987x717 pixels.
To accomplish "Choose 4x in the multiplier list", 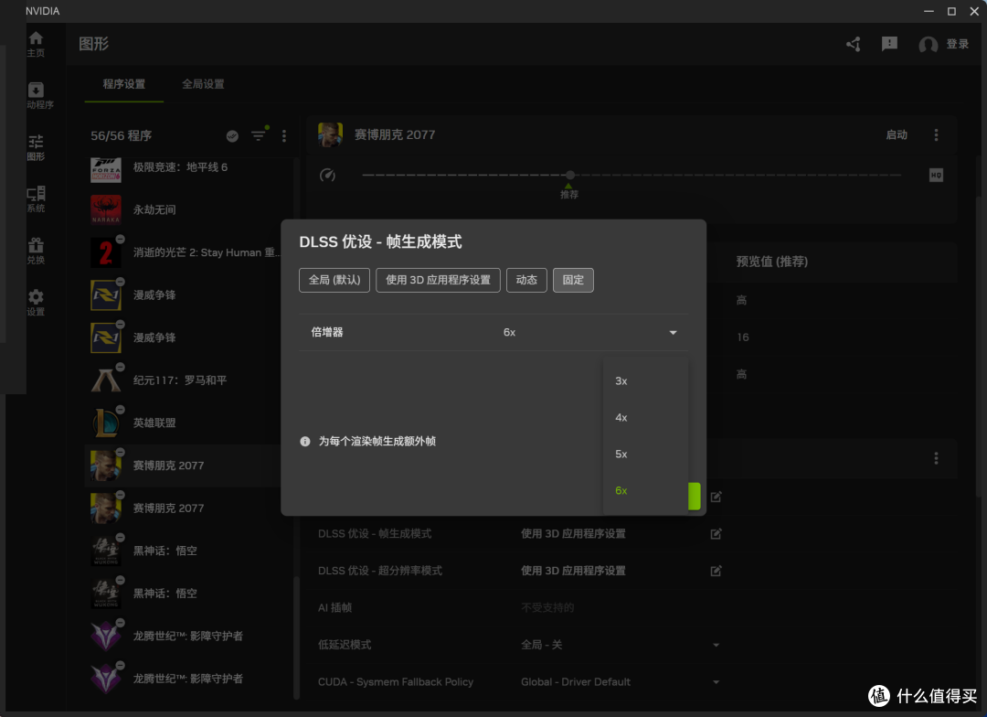I will point(646,418).
